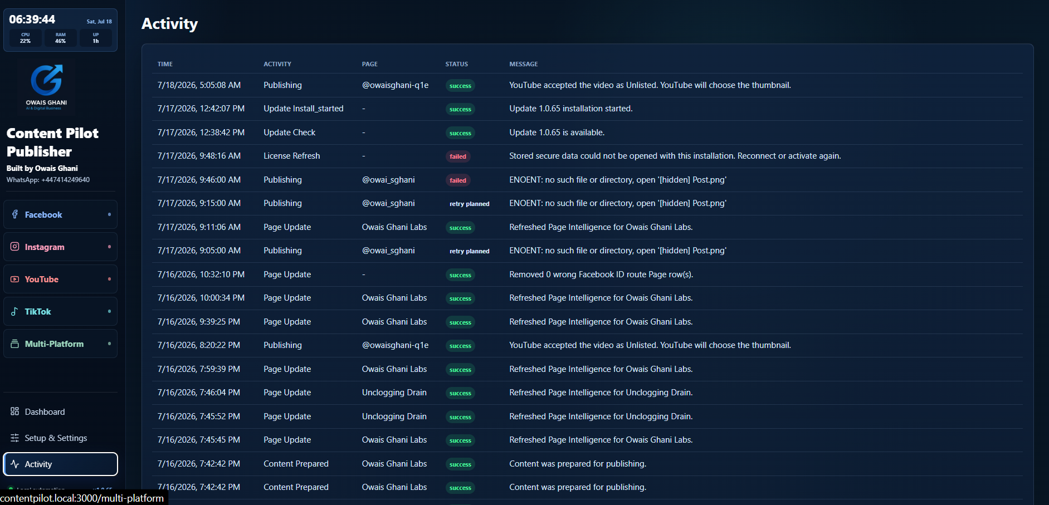This screenshot has height=505, width=1049.
Task: Click the retry planned status at 9:15:00 AM
Action: pyautogui.click(x=470, y=204)
